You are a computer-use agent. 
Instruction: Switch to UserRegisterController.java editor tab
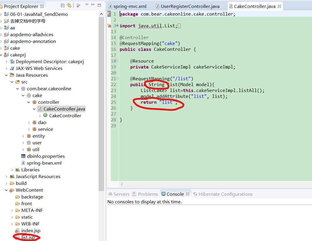coord(188,6)
